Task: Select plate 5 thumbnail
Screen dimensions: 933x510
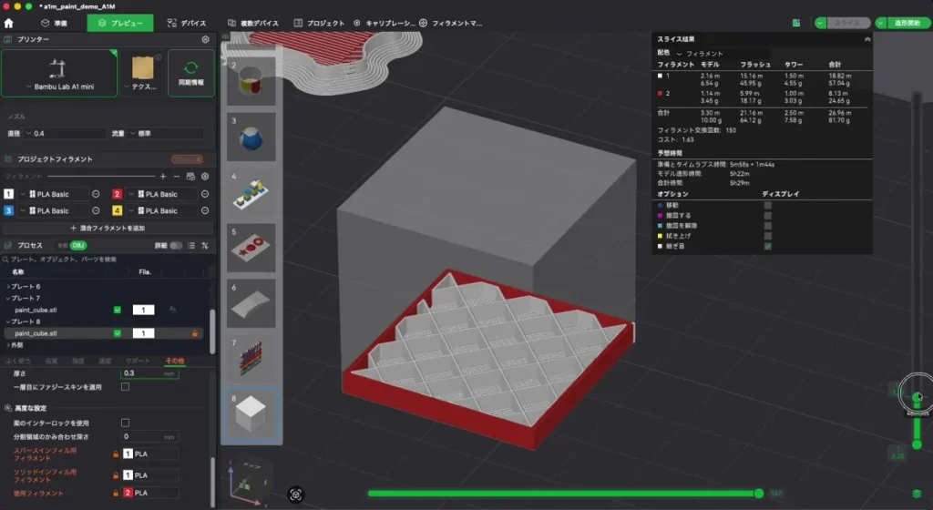Action: (251, 248)
